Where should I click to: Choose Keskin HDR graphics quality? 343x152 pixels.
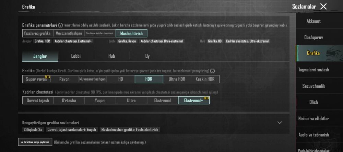point(205,79)
